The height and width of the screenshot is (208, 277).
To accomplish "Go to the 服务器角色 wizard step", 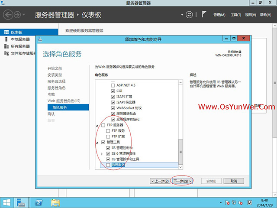I will [57, 88].
